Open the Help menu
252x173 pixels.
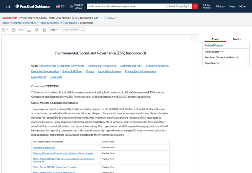[x=232, y=6]
